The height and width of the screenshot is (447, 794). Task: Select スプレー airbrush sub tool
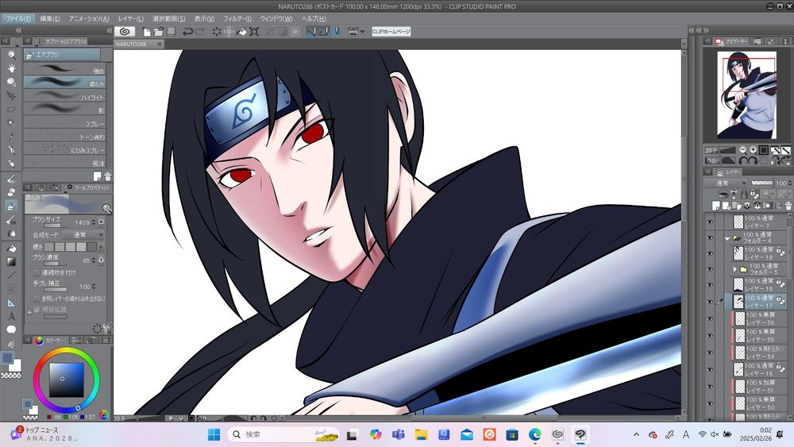pos(64,122)
